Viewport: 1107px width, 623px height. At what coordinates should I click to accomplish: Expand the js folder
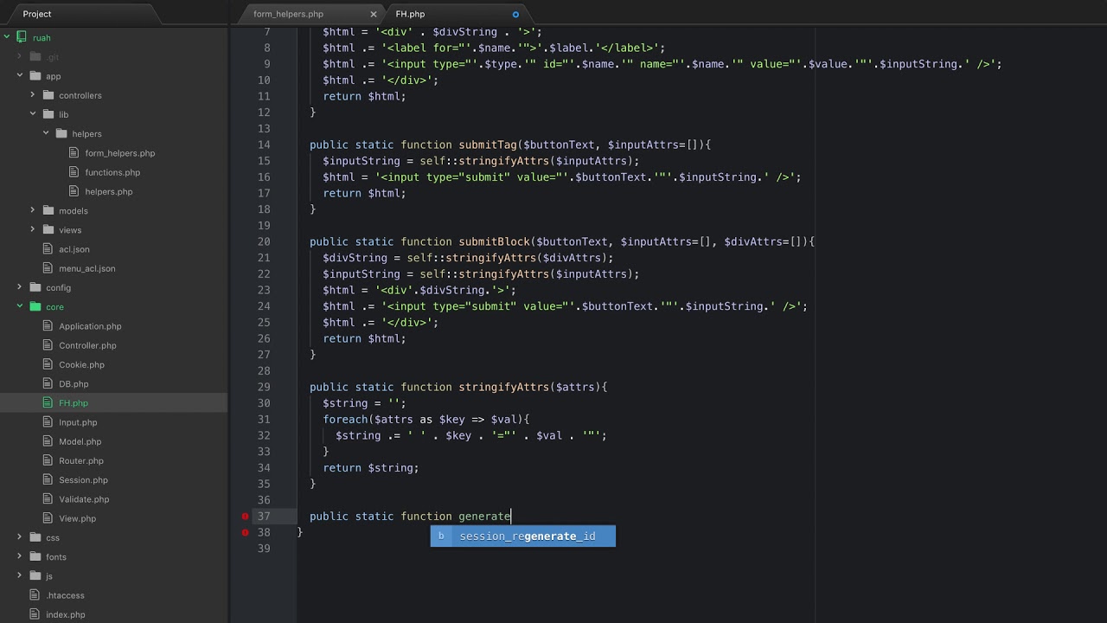[20, 575]
